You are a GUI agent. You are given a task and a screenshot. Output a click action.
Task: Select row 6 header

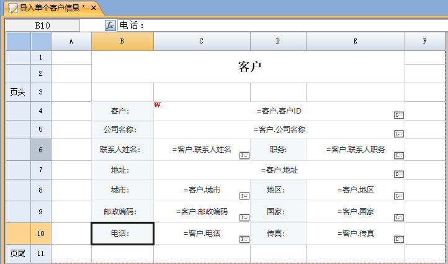pos(41,150)
